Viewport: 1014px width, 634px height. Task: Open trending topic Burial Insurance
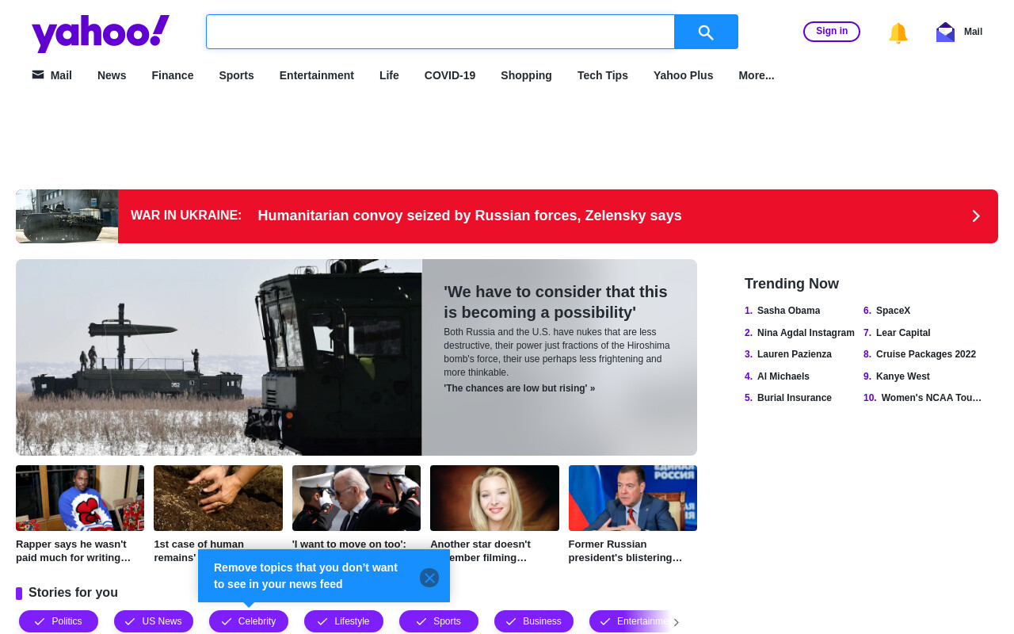coord(795,398)
